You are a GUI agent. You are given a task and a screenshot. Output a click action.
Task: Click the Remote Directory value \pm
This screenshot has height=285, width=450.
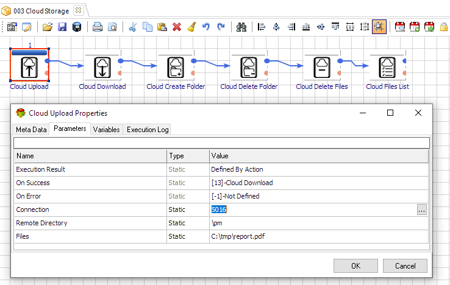[319, 223]
